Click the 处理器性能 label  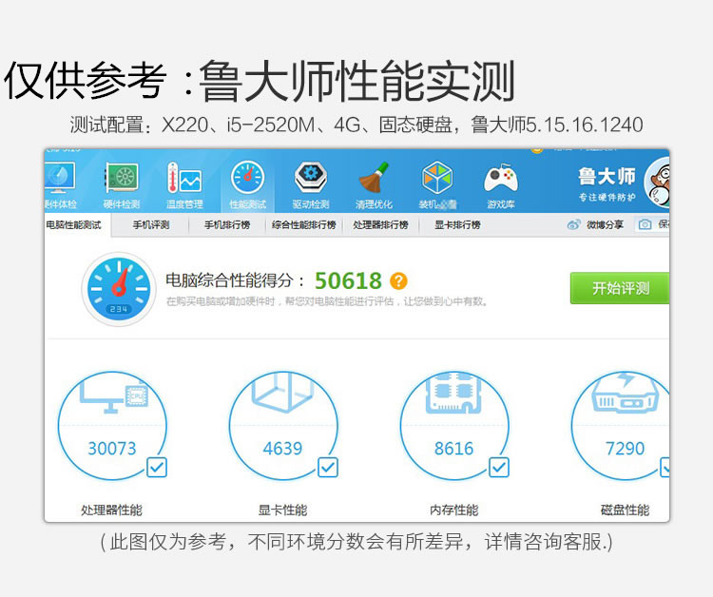111,510
